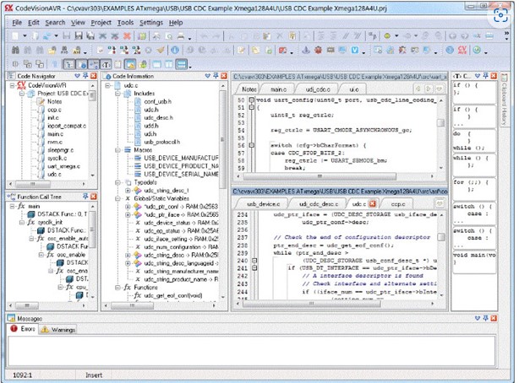This screenshot has width=519, height=383.
Task: Insert the 'do { } while ();' code template
Action: tap(474, 140)
